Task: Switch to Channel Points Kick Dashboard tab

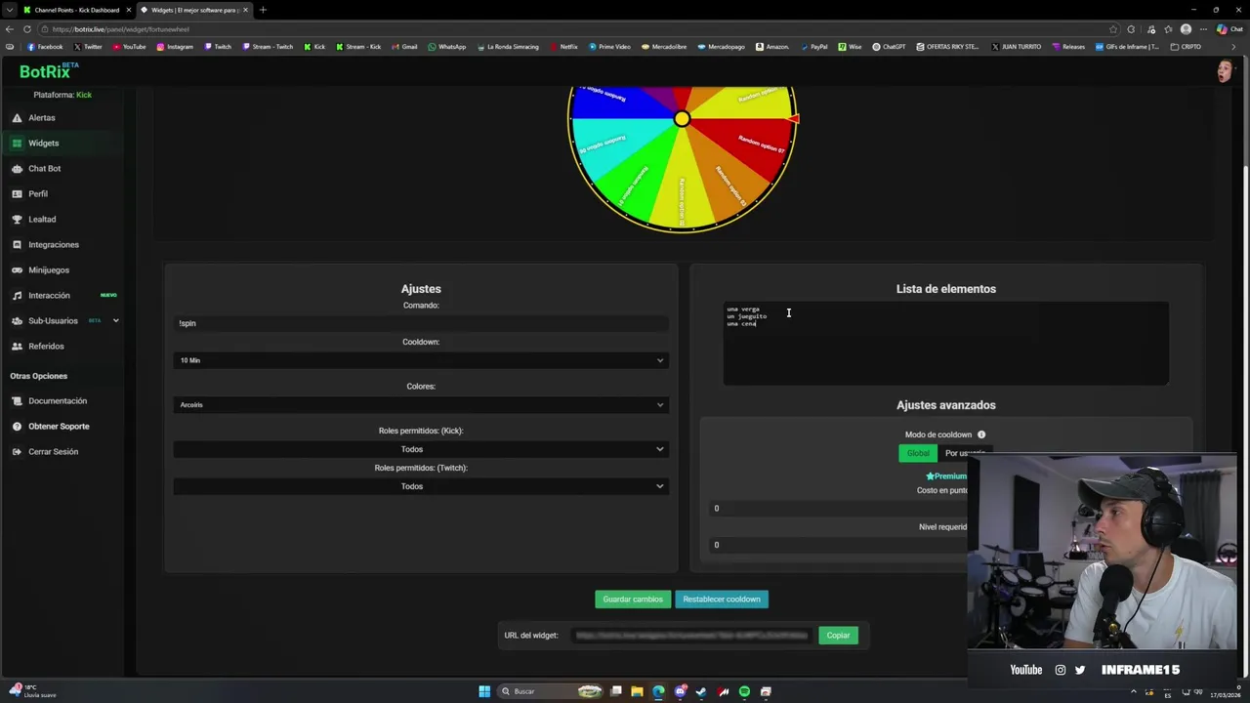Action: click(x=76, y=10)
